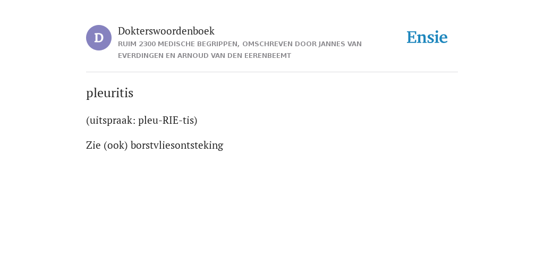544x272 pixels.
Task: Click the blank area below the definition
Action: [x=272, y=208]
